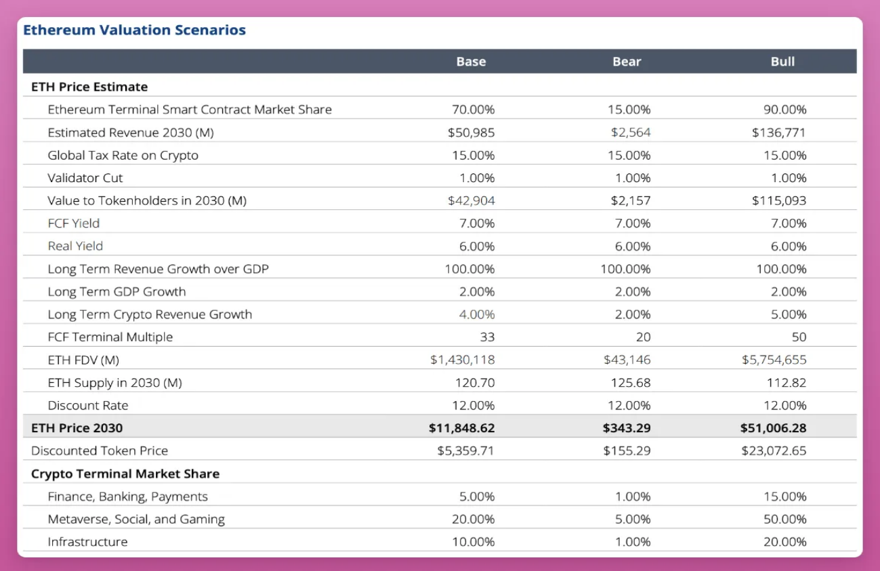Select 'Finance, Banking, Payments' row label

(x=127, y=496)
